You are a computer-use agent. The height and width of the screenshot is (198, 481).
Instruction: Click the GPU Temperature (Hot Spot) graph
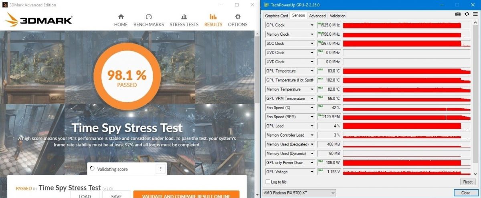point(407,80)
